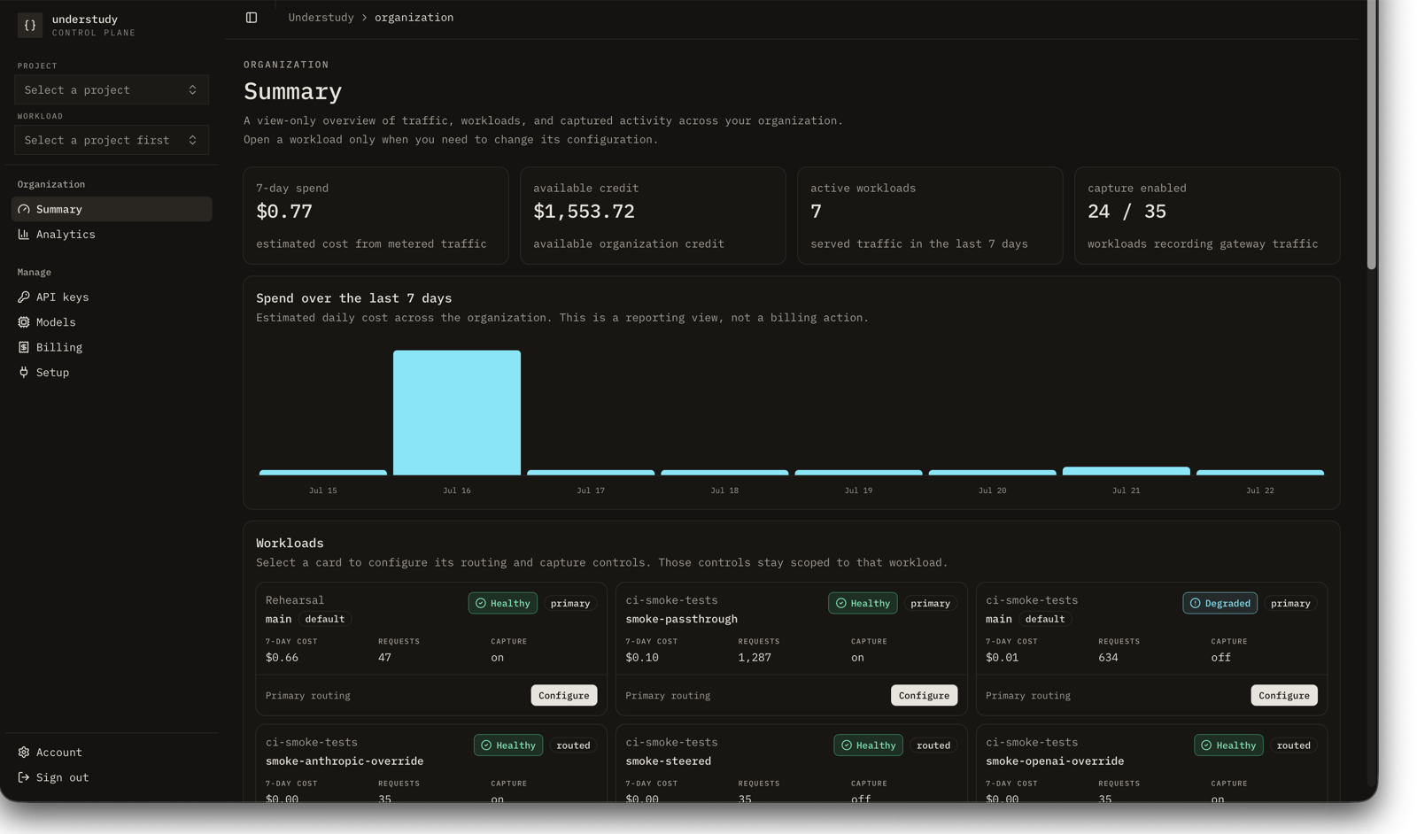Click Healthy check icon on smoke-passthrough card
The height and width of the screenshot is (834, 1417).
click(x=841, y=603)
